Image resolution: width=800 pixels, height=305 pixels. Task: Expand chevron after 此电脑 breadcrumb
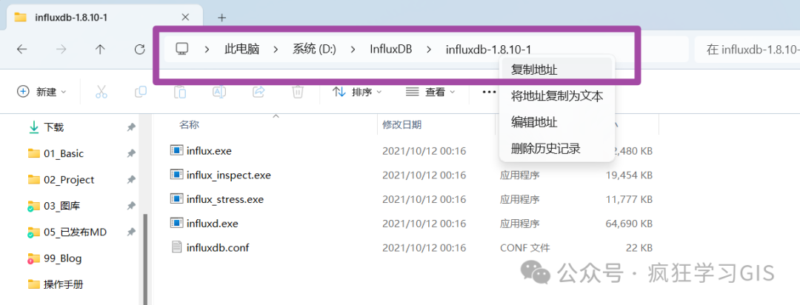click(276, 50)
